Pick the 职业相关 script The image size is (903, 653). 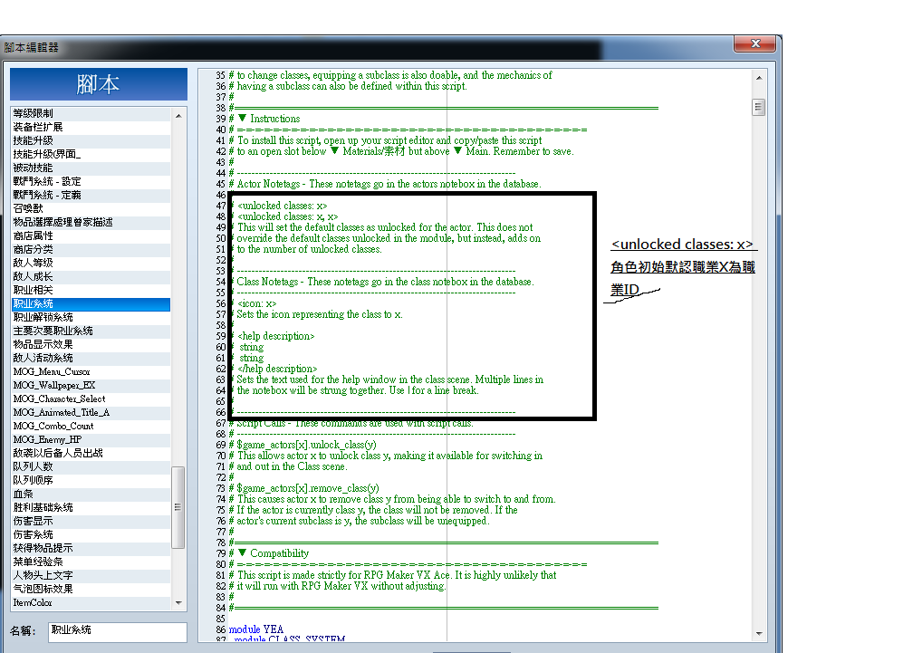(x=91, y=290)
